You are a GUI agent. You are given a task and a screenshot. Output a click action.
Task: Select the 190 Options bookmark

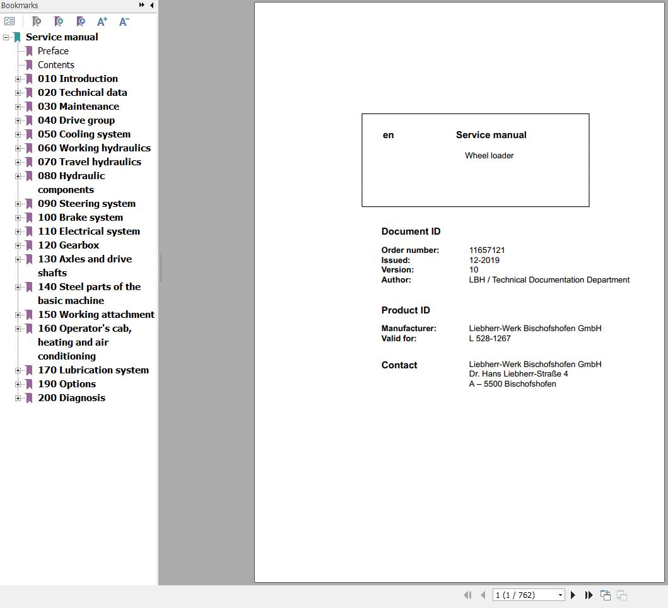tap(67, 384)
